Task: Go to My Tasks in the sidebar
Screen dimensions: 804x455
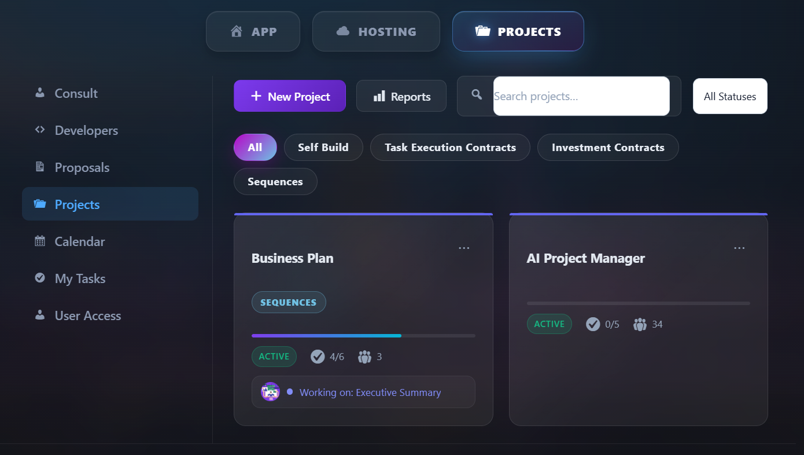Action: 110,278
